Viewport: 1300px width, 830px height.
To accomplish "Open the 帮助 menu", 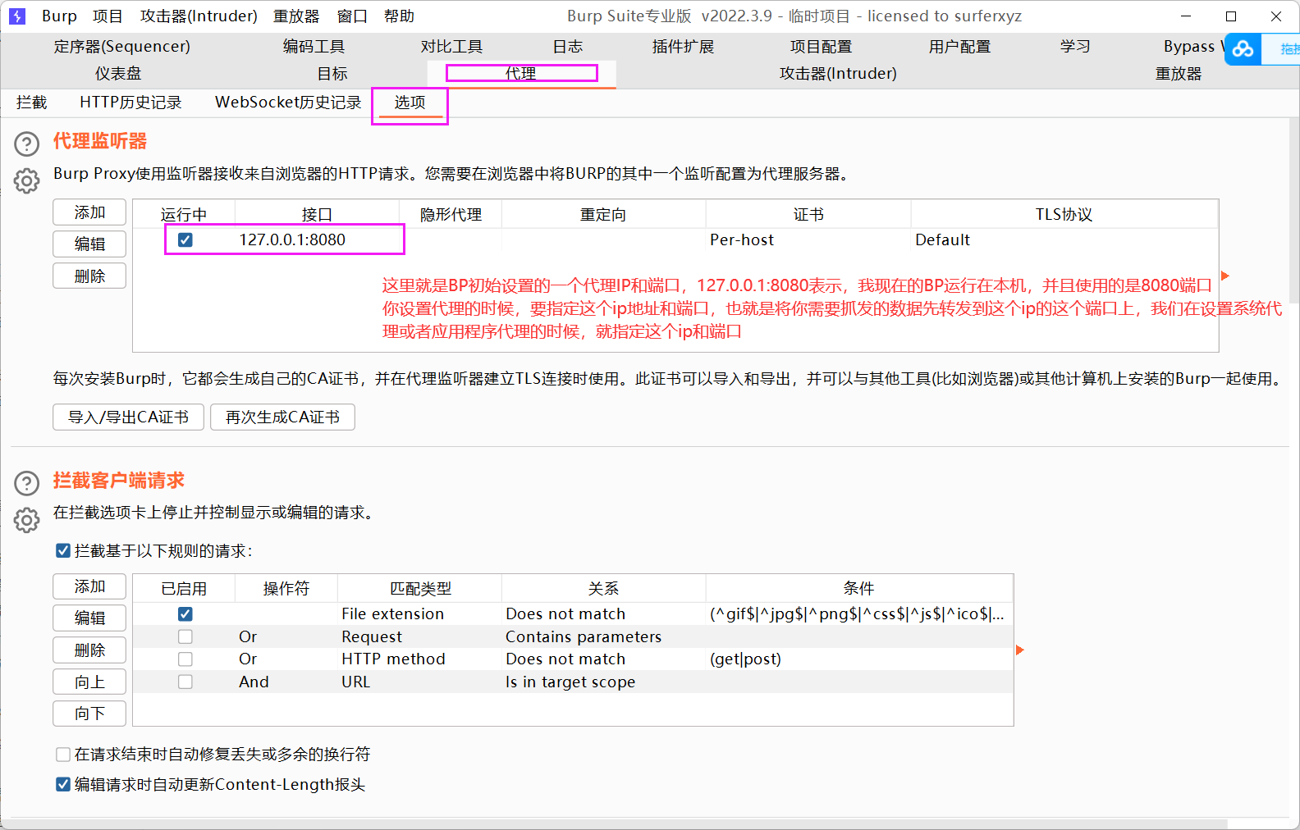I will tap(399, 16).
